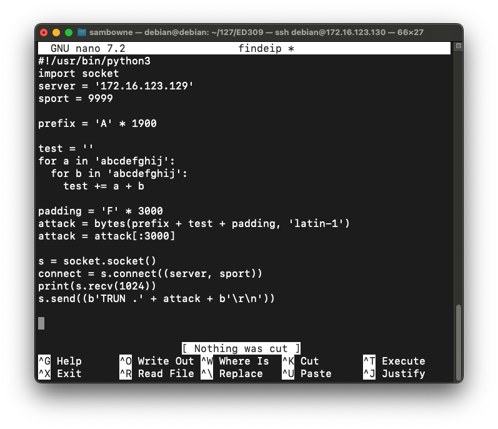The image size is (498, 429).
Task: Click the ^J Justify shortcut label
Action: (394, 373)
